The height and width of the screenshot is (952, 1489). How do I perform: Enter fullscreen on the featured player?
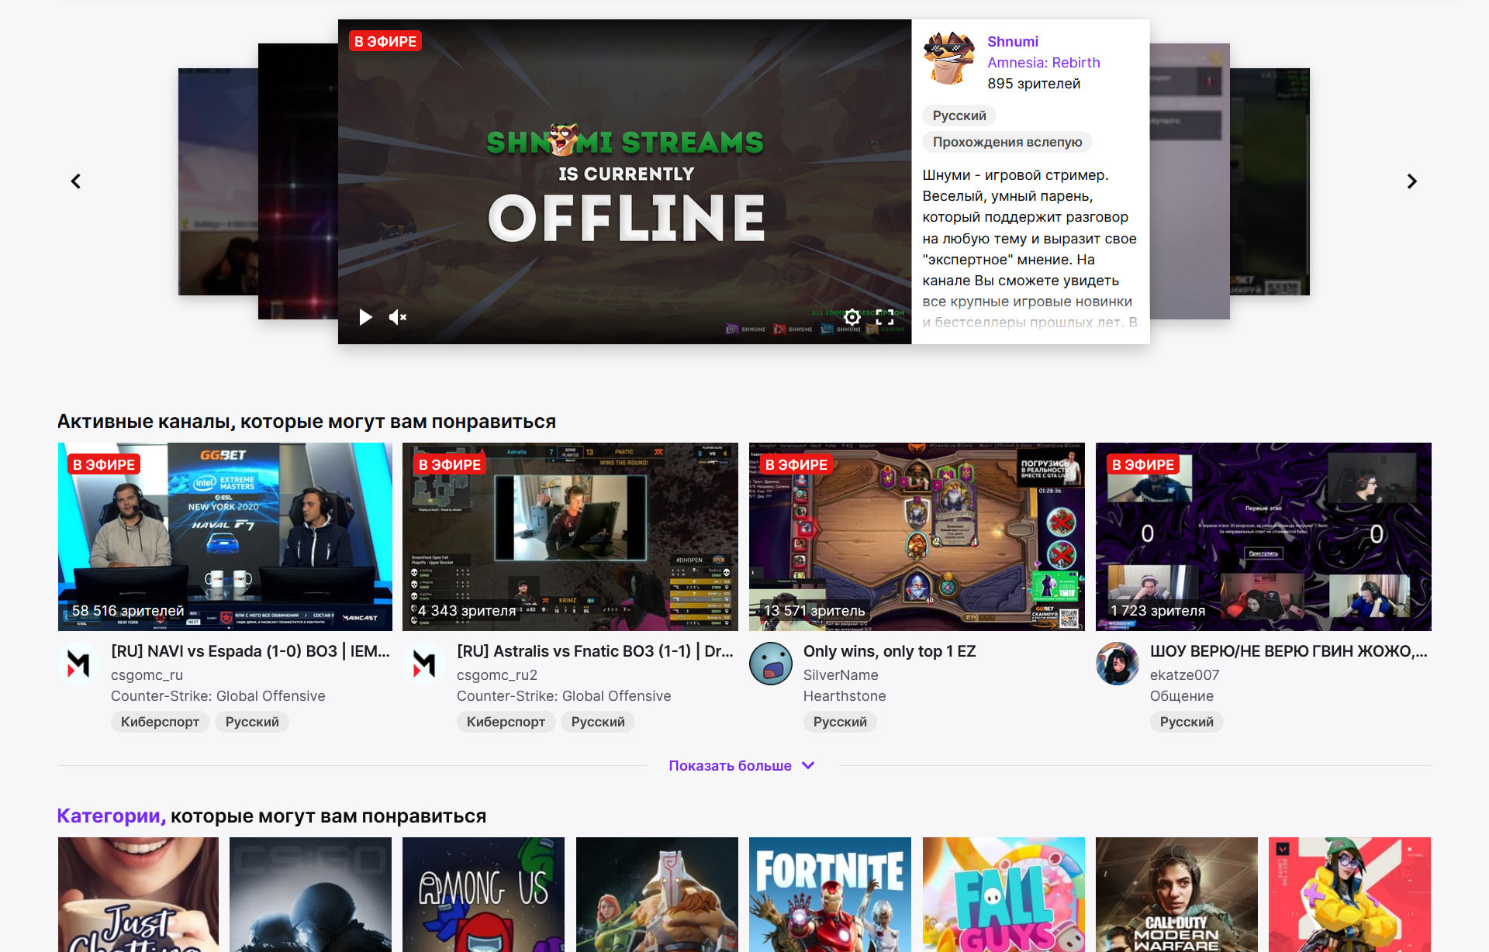(885, 317)
